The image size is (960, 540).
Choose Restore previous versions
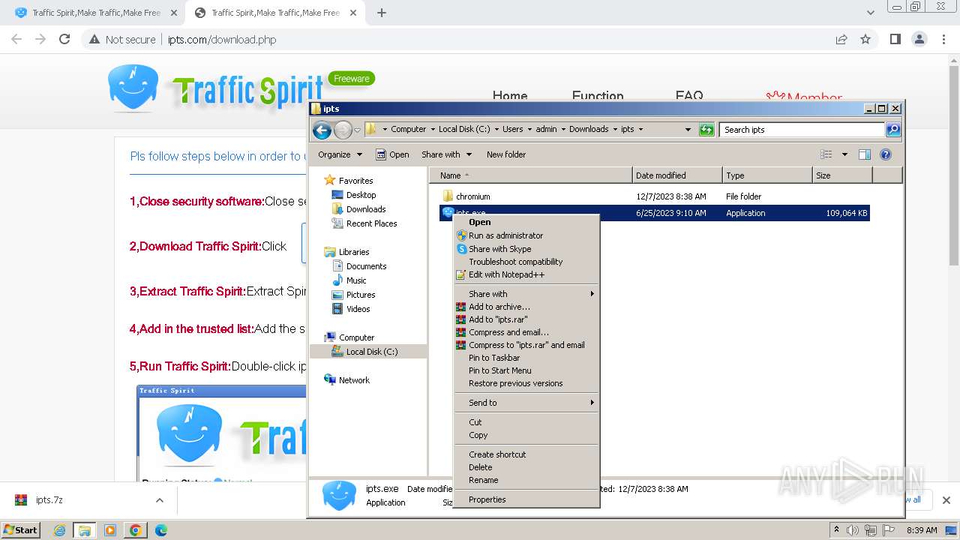(x=526, y=383)
